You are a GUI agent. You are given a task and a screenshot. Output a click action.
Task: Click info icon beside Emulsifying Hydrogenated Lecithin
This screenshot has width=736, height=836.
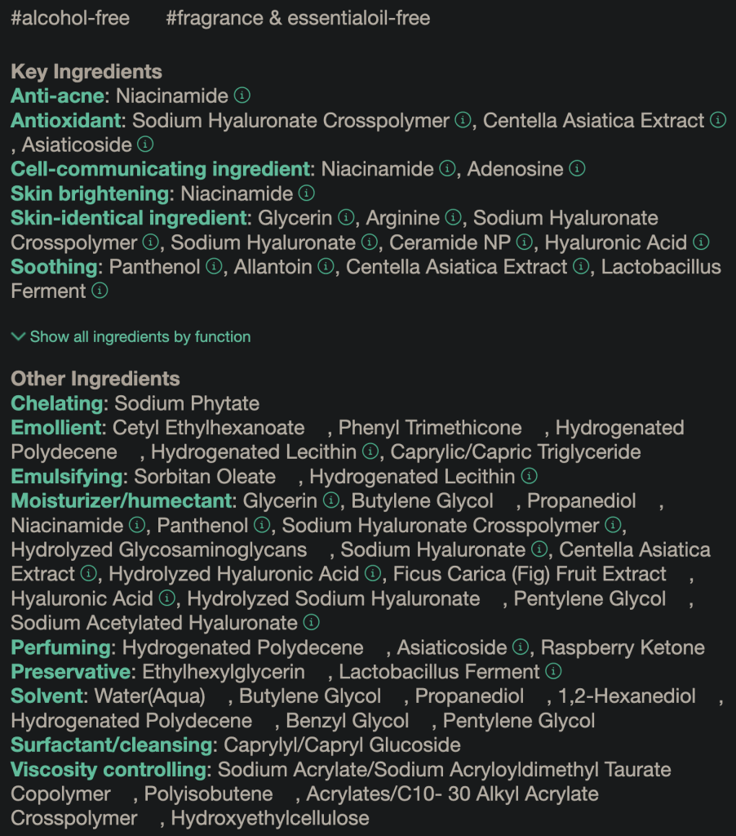(x=529, y=476)
